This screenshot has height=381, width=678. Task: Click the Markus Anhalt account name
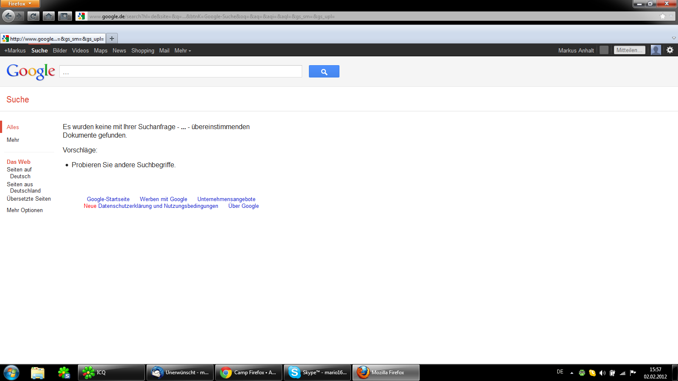click(576, 50)
